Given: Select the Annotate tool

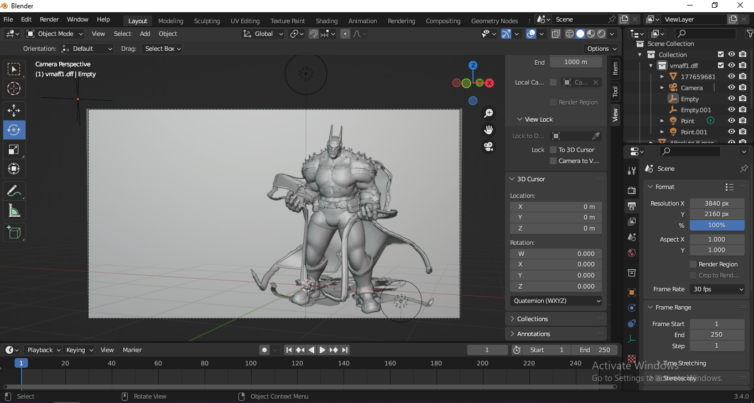Looking at the screenshot, I should [14, 191].
